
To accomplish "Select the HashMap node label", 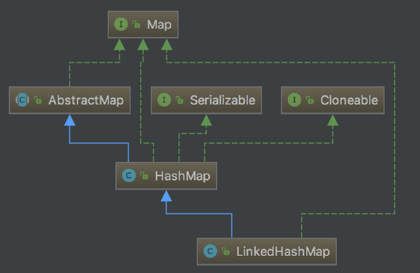I will tap(182, 176).
